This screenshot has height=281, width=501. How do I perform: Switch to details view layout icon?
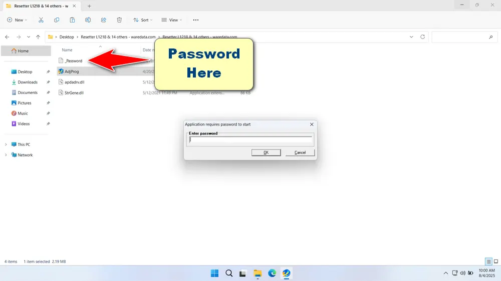pos(488,261)
